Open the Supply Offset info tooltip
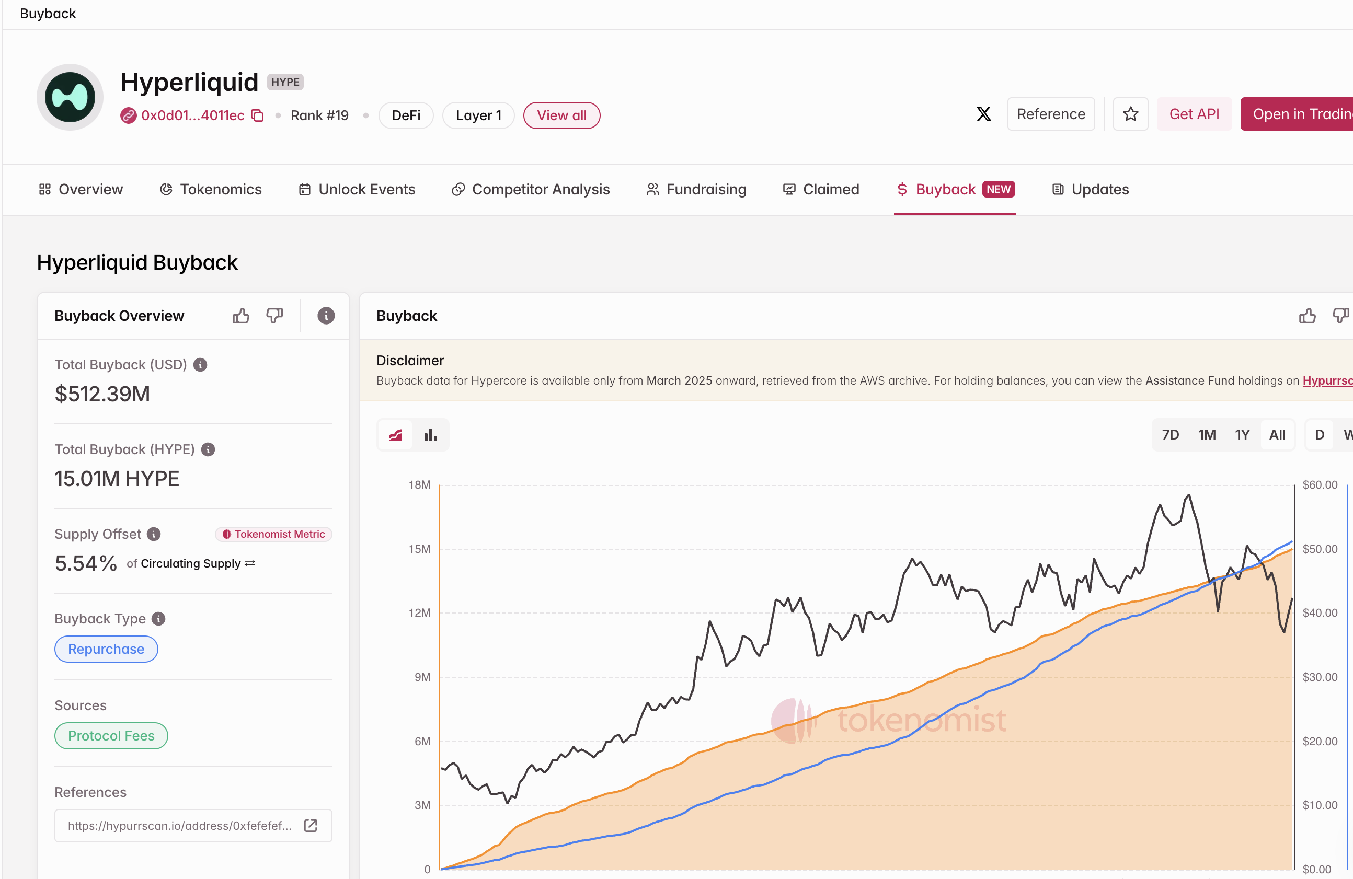Viewport: 1353px width, 879px height. click(153, 534)
